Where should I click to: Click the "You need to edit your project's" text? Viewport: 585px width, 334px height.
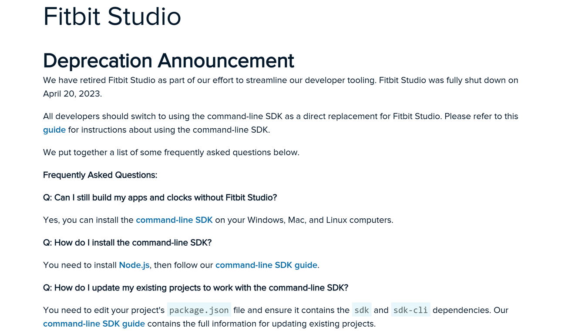point(104,311)
